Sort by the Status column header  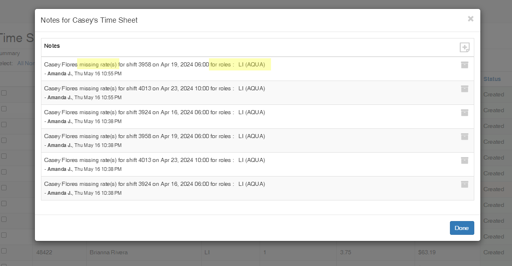[x=492, y=79]
